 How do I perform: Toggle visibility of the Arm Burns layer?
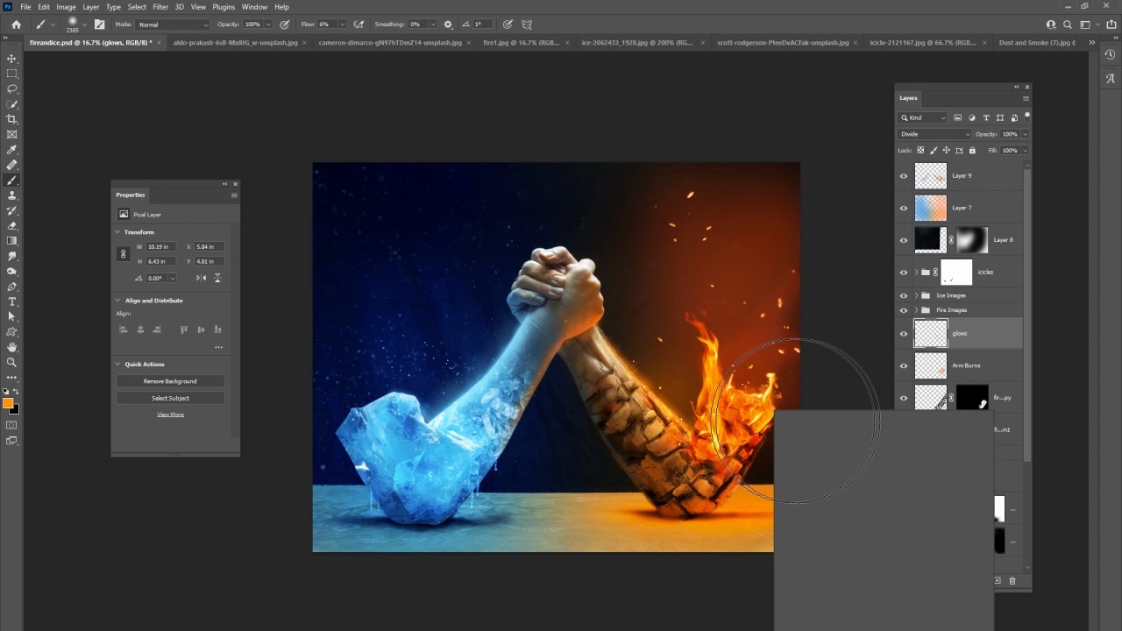pos(904,365)
